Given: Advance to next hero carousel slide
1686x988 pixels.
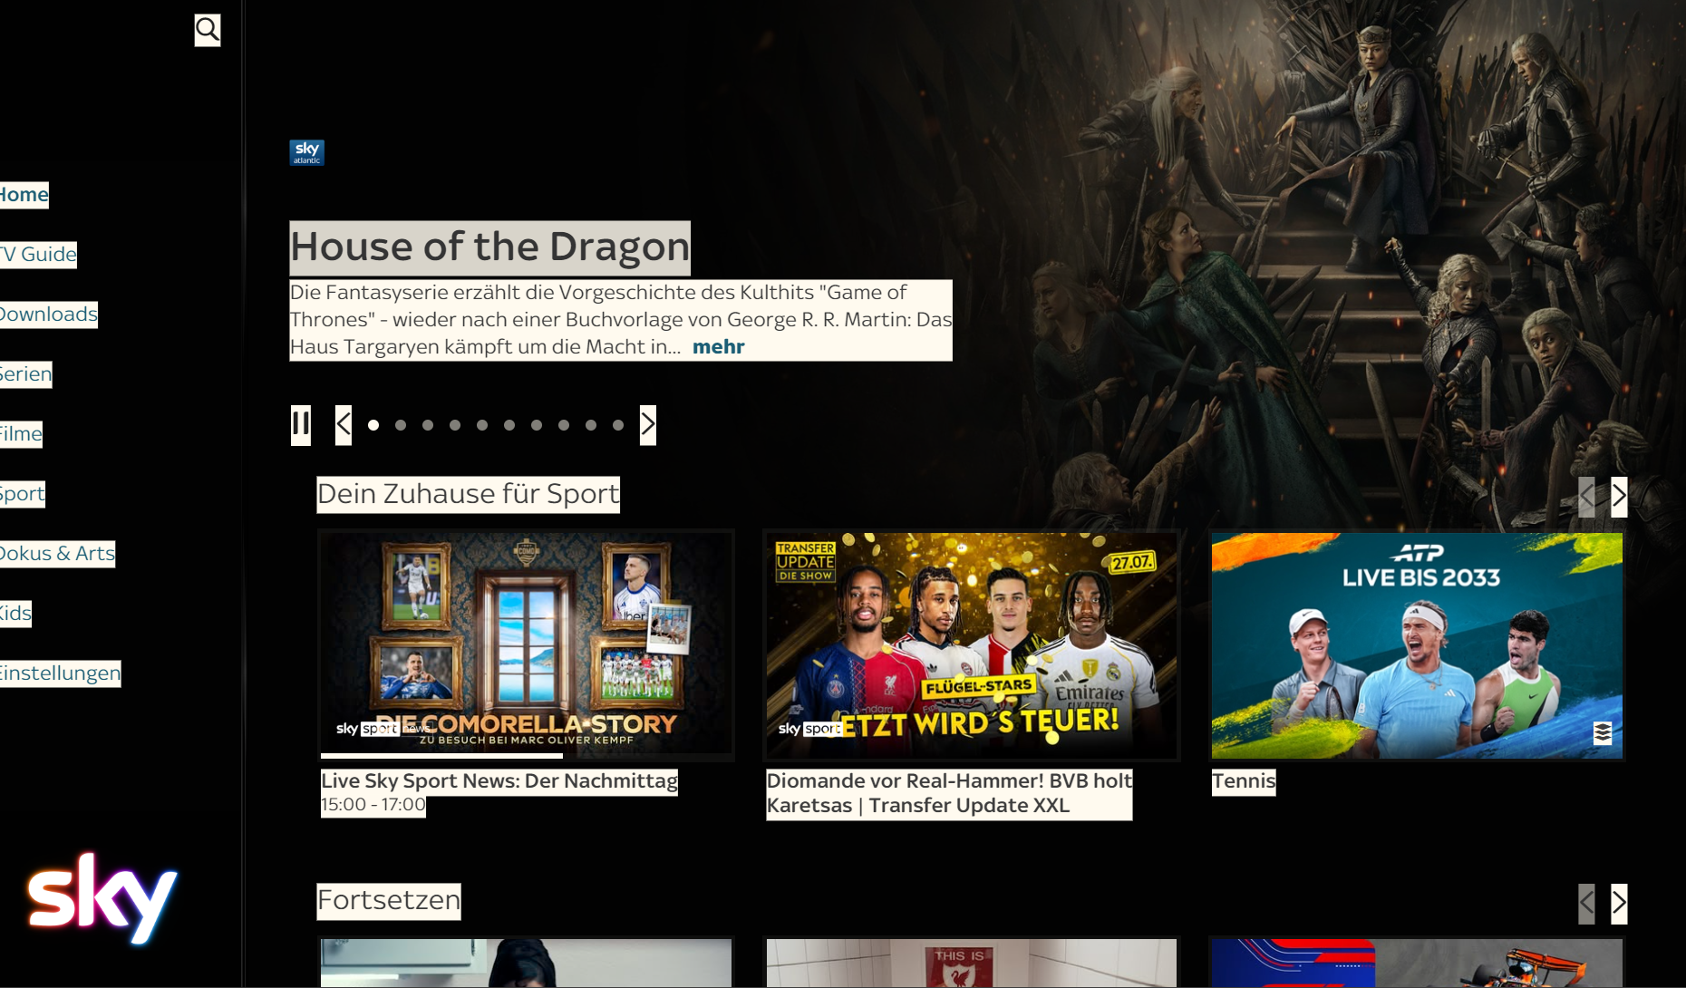Looking at the screenshot, I should click(x=648, y=425).
